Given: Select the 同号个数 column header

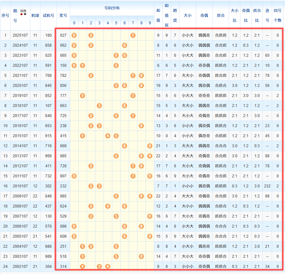Looking at the screenshot, I should click(x=277, y=15).
